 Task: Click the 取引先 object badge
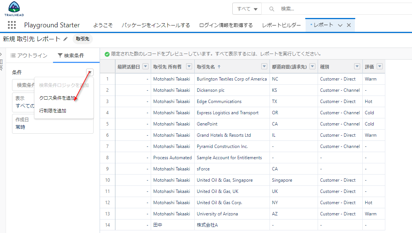82,39
